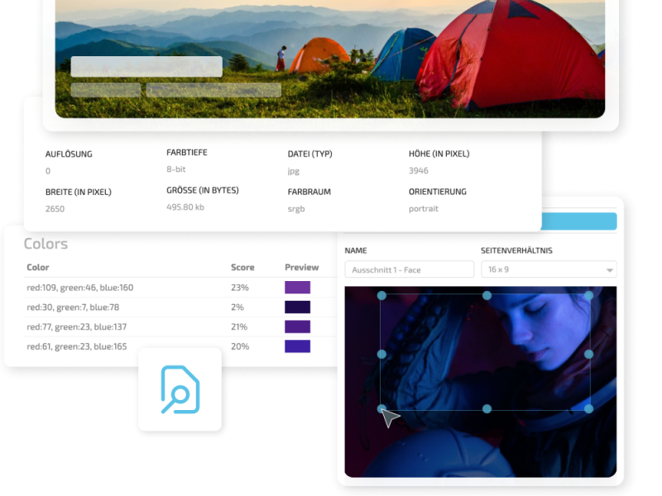Click the 'SEITENVERHÄLTNIS' label

pos(516,250)
